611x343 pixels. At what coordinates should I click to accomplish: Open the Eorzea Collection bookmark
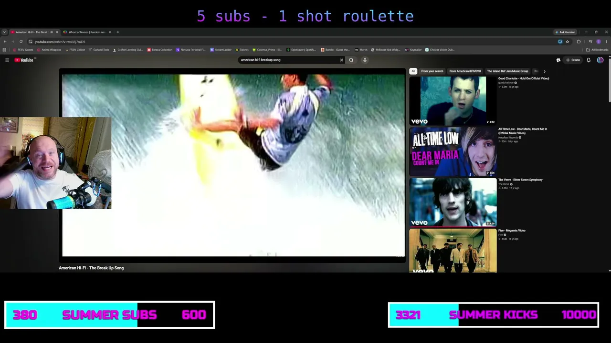[x=160, y=50]
